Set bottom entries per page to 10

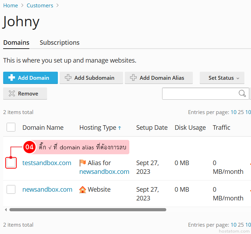pyautogui.click(x=233, y=225)
